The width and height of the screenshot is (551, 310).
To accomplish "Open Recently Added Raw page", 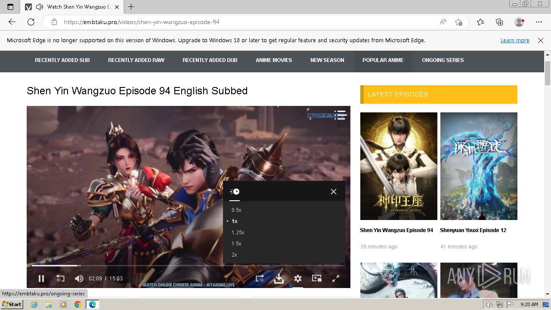I will (x=136, y=60).
